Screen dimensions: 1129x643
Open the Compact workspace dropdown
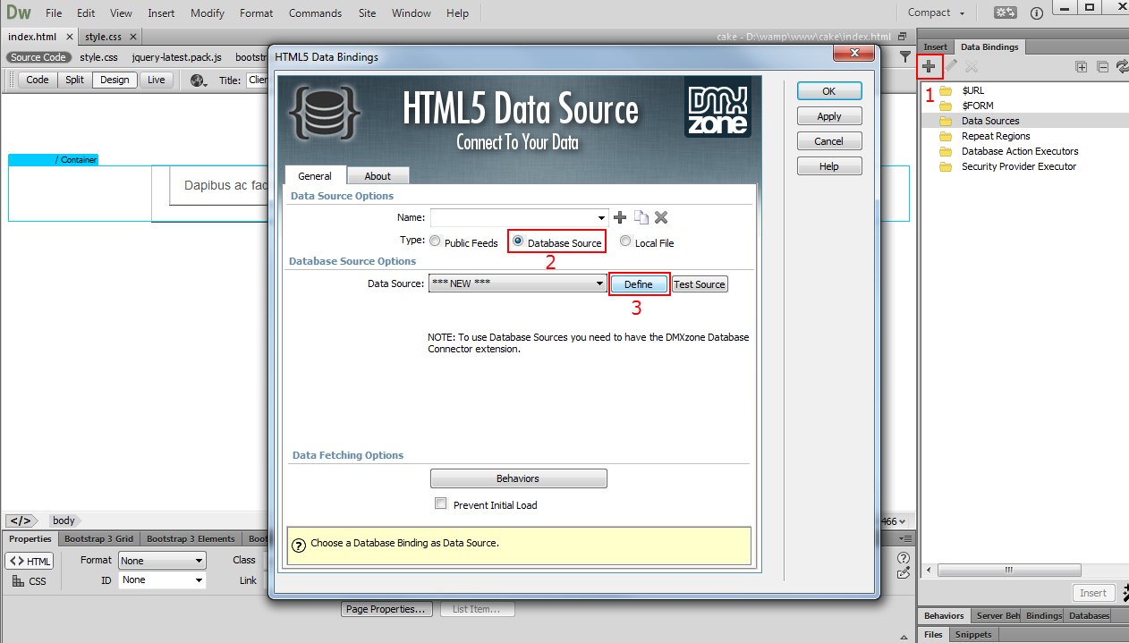tap(937, 13)
